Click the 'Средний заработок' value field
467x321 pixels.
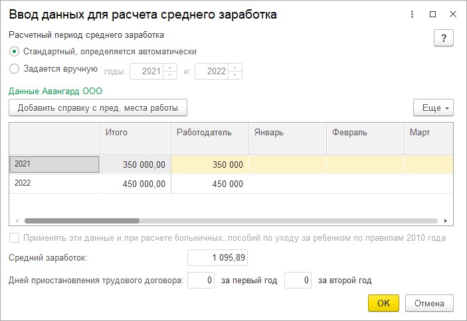click(x=217, y=258)
